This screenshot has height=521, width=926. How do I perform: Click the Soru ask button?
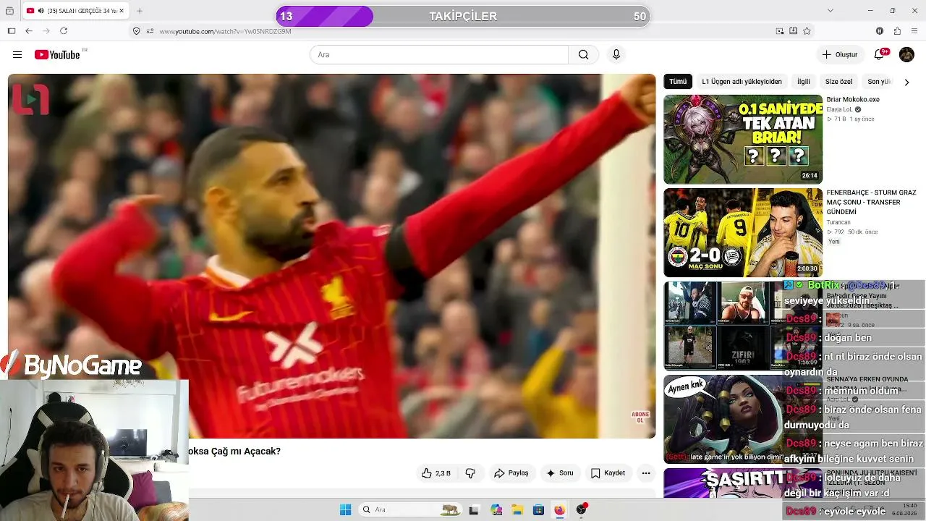[x=559, y=473]
